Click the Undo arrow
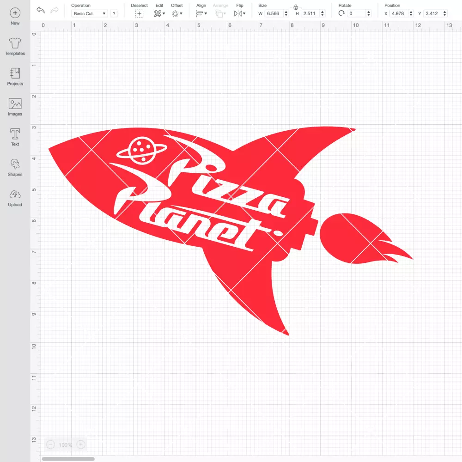Viewport: 462px width, 462px height. [41, 10]
